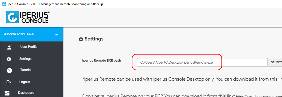
Task: Go to Settings in the sidebar
Action: coord(25,59)
